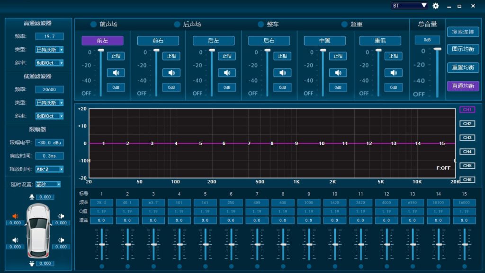This screenshot has width=485, height=273.
Task: Toggle 正相 phase for the 中置 channel
Action: point(338,56)
